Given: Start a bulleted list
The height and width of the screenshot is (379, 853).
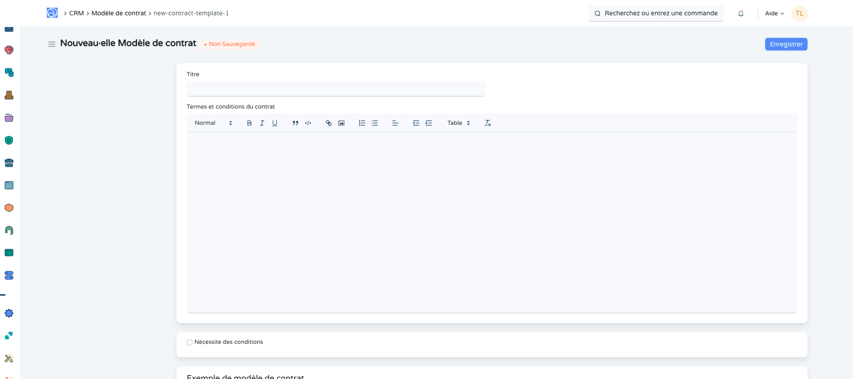Looking at the screenshot, I should (x=375, y=123).
